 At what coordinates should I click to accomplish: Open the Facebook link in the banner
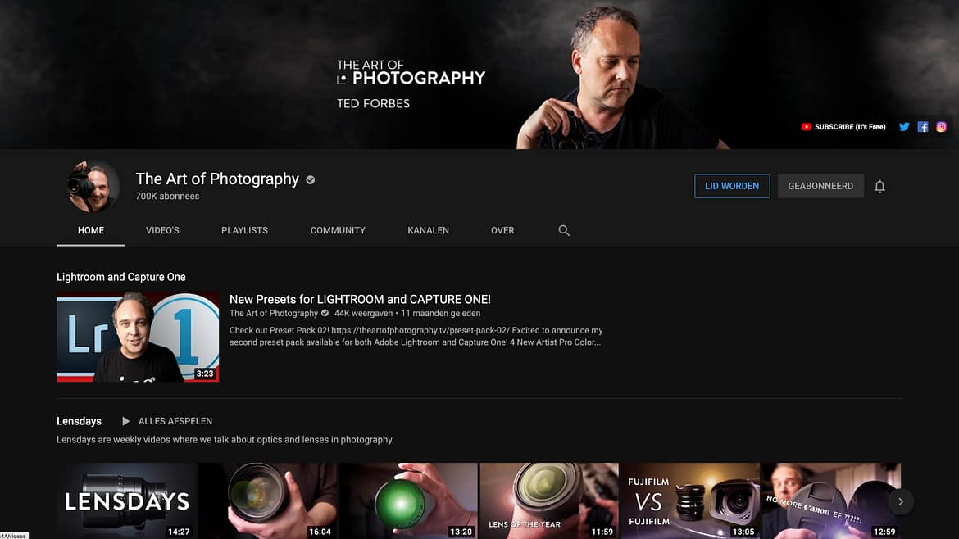(x=923, y=127)
